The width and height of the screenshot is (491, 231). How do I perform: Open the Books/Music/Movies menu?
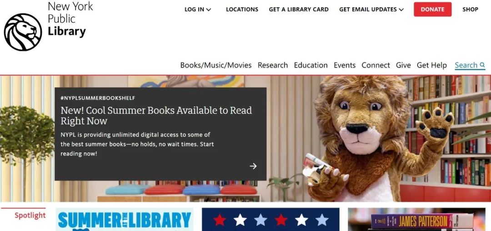click(216, 65)
